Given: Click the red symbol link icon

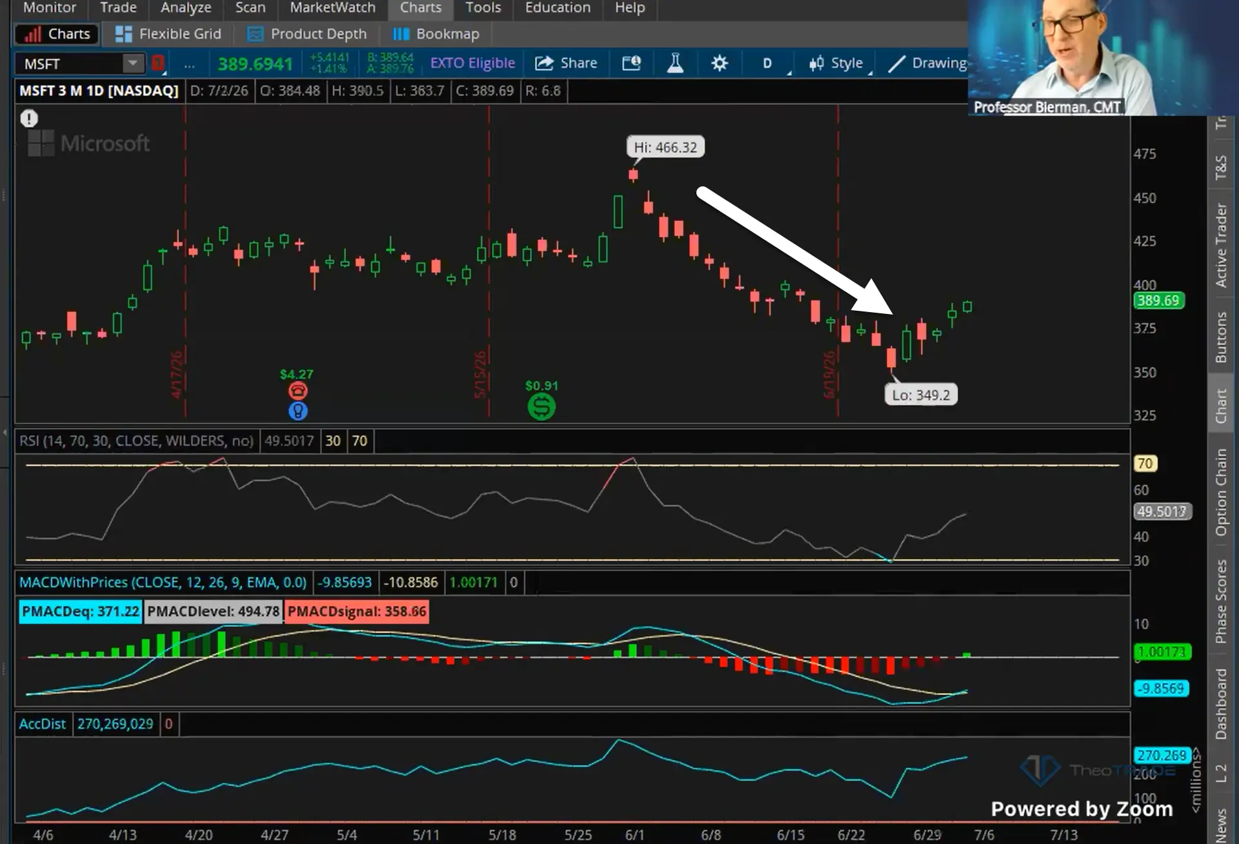Looking at the screenshot, I should click(x=158, y=63).
